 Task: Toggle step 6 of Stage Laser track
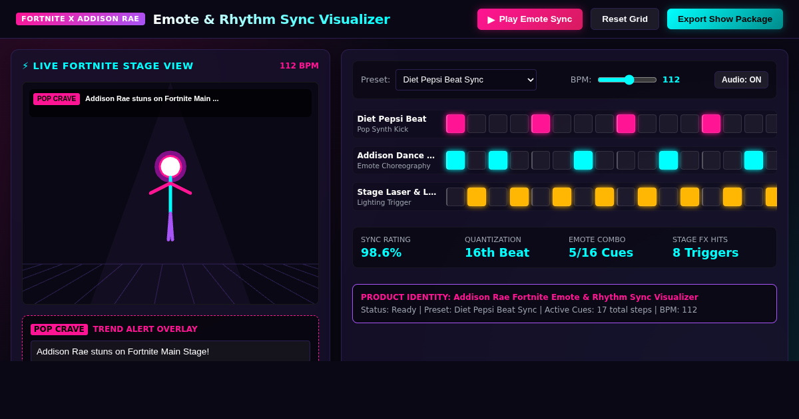point(562,197)
